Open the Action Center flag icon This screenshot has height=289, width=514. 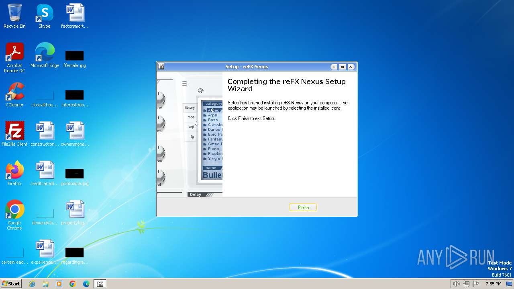click(476, 284)
